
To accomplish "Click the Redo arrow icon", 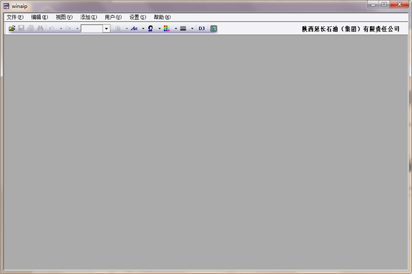I will pos(68,28).
